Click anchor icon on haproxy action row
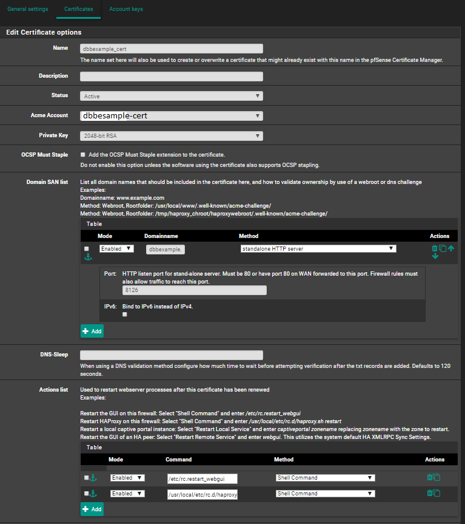This screenshot has width=465, height=524. click(x=93, y=494)
